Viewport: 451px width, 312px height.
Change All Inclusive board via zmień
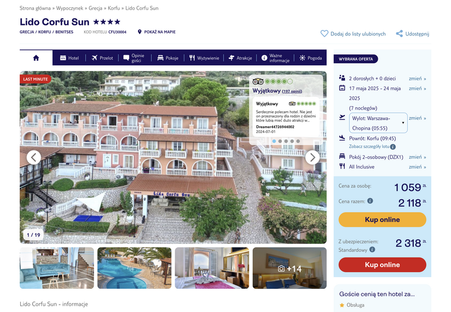click(x=417, y=167)
